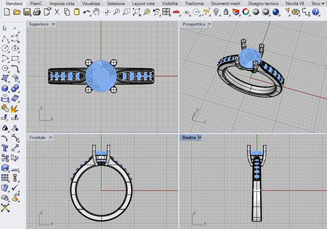Switch to the PianiC tab

coord(36,3)
